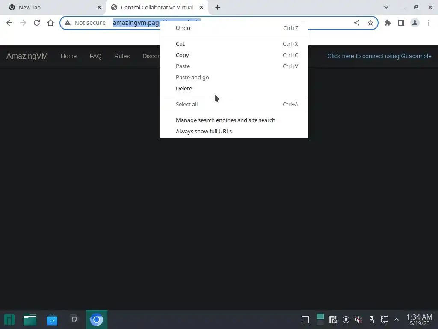Screen dimensions: 438x329
Task: Close the Control Collaborative Virtual tab
Action: point(201,7)
